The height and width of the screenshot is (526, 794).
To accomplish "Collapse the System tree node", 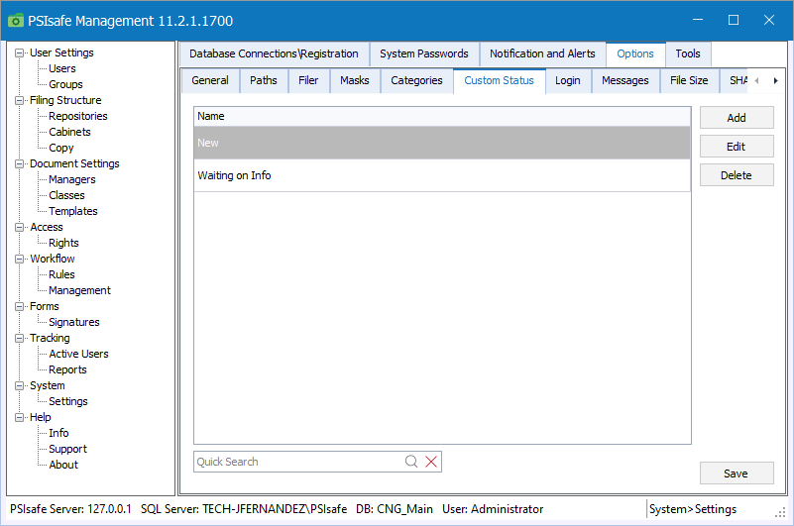I will (x=19, y=385).
